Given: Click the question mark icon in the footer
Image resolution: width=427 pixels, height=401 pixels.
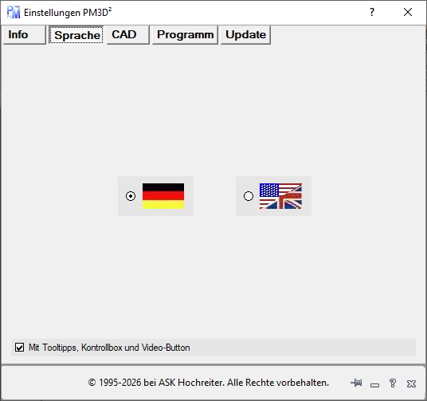Looking at the screenshot, I should (393, 383).
